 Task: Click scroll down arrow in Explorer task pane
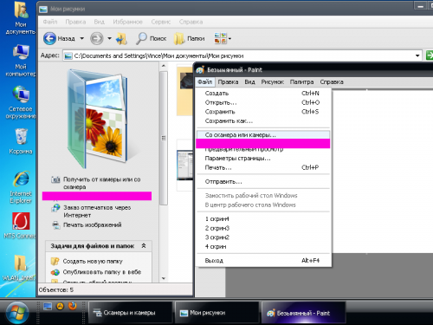click(164, 278)
